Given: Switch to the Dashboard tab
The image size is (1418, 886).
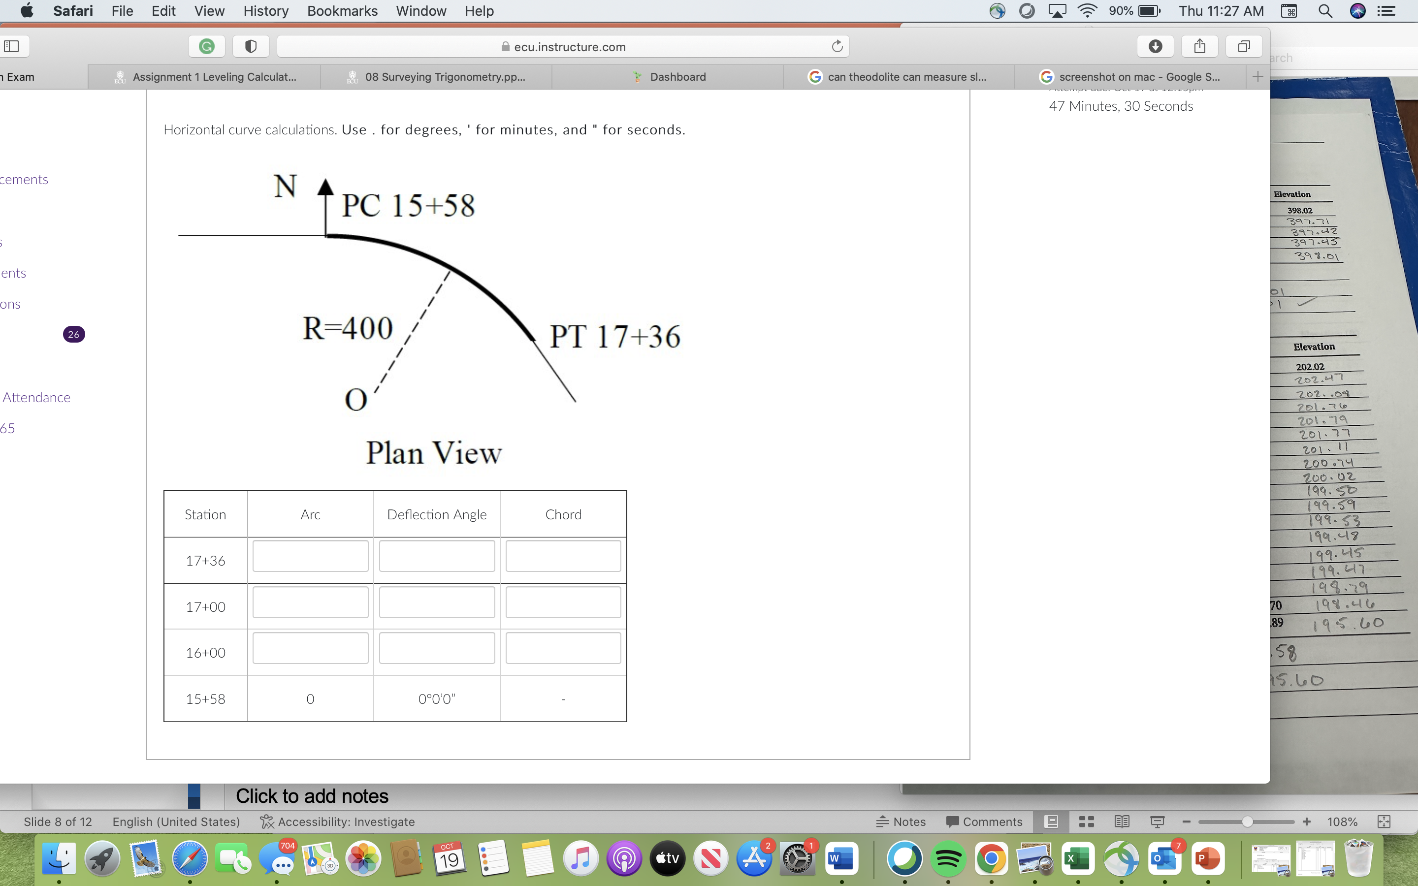Looking at the screenshot, I should [x=677, y=76].
